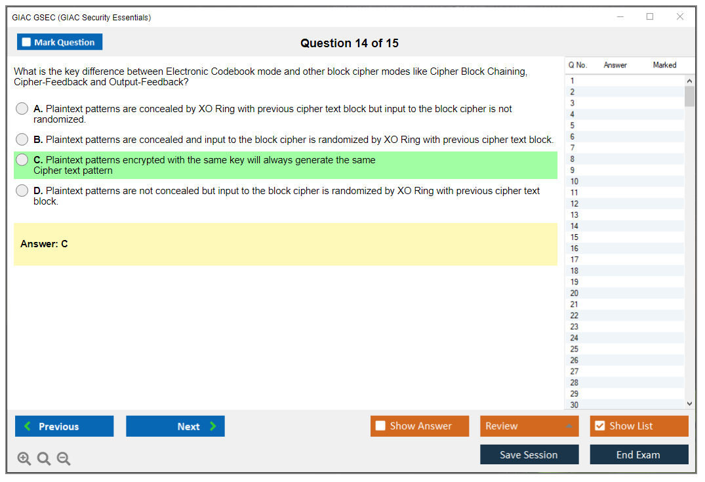Click the reset zoom magnifier icon

(x=44, y=459)
